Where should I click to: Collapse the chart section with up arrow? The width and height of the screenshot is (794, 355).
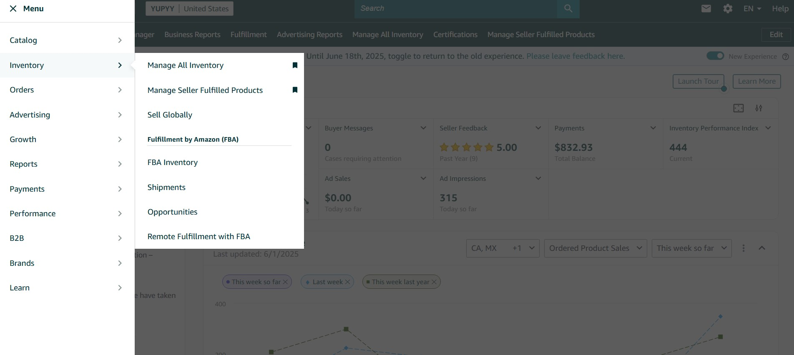pos(761,248)
